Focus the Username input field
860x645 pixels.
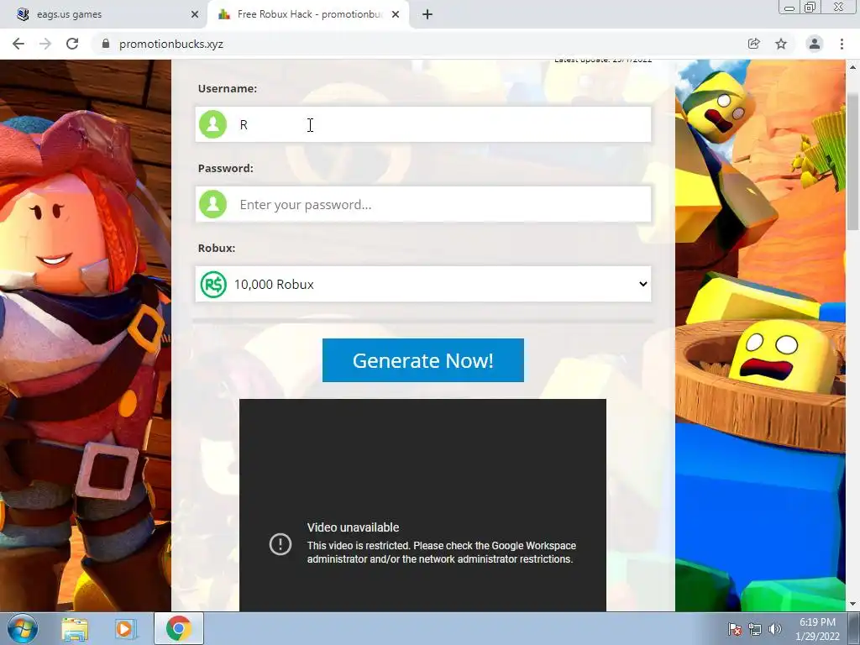click(423, 124)
